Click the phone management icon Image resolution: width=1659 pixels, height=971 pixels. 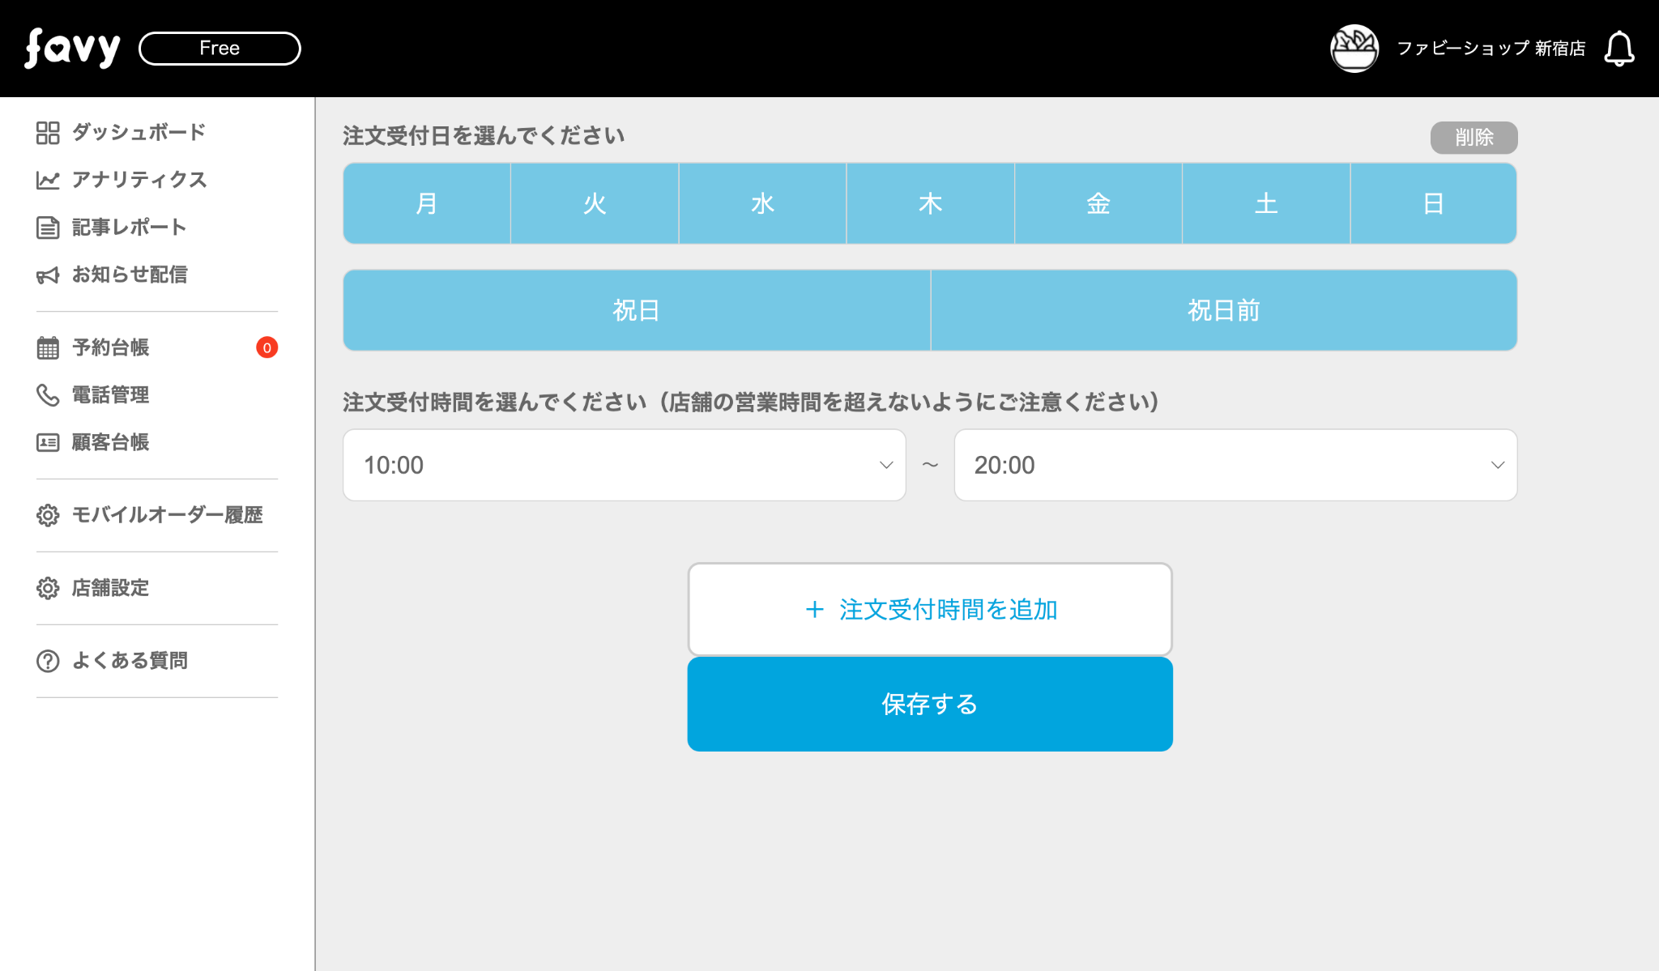48,395
